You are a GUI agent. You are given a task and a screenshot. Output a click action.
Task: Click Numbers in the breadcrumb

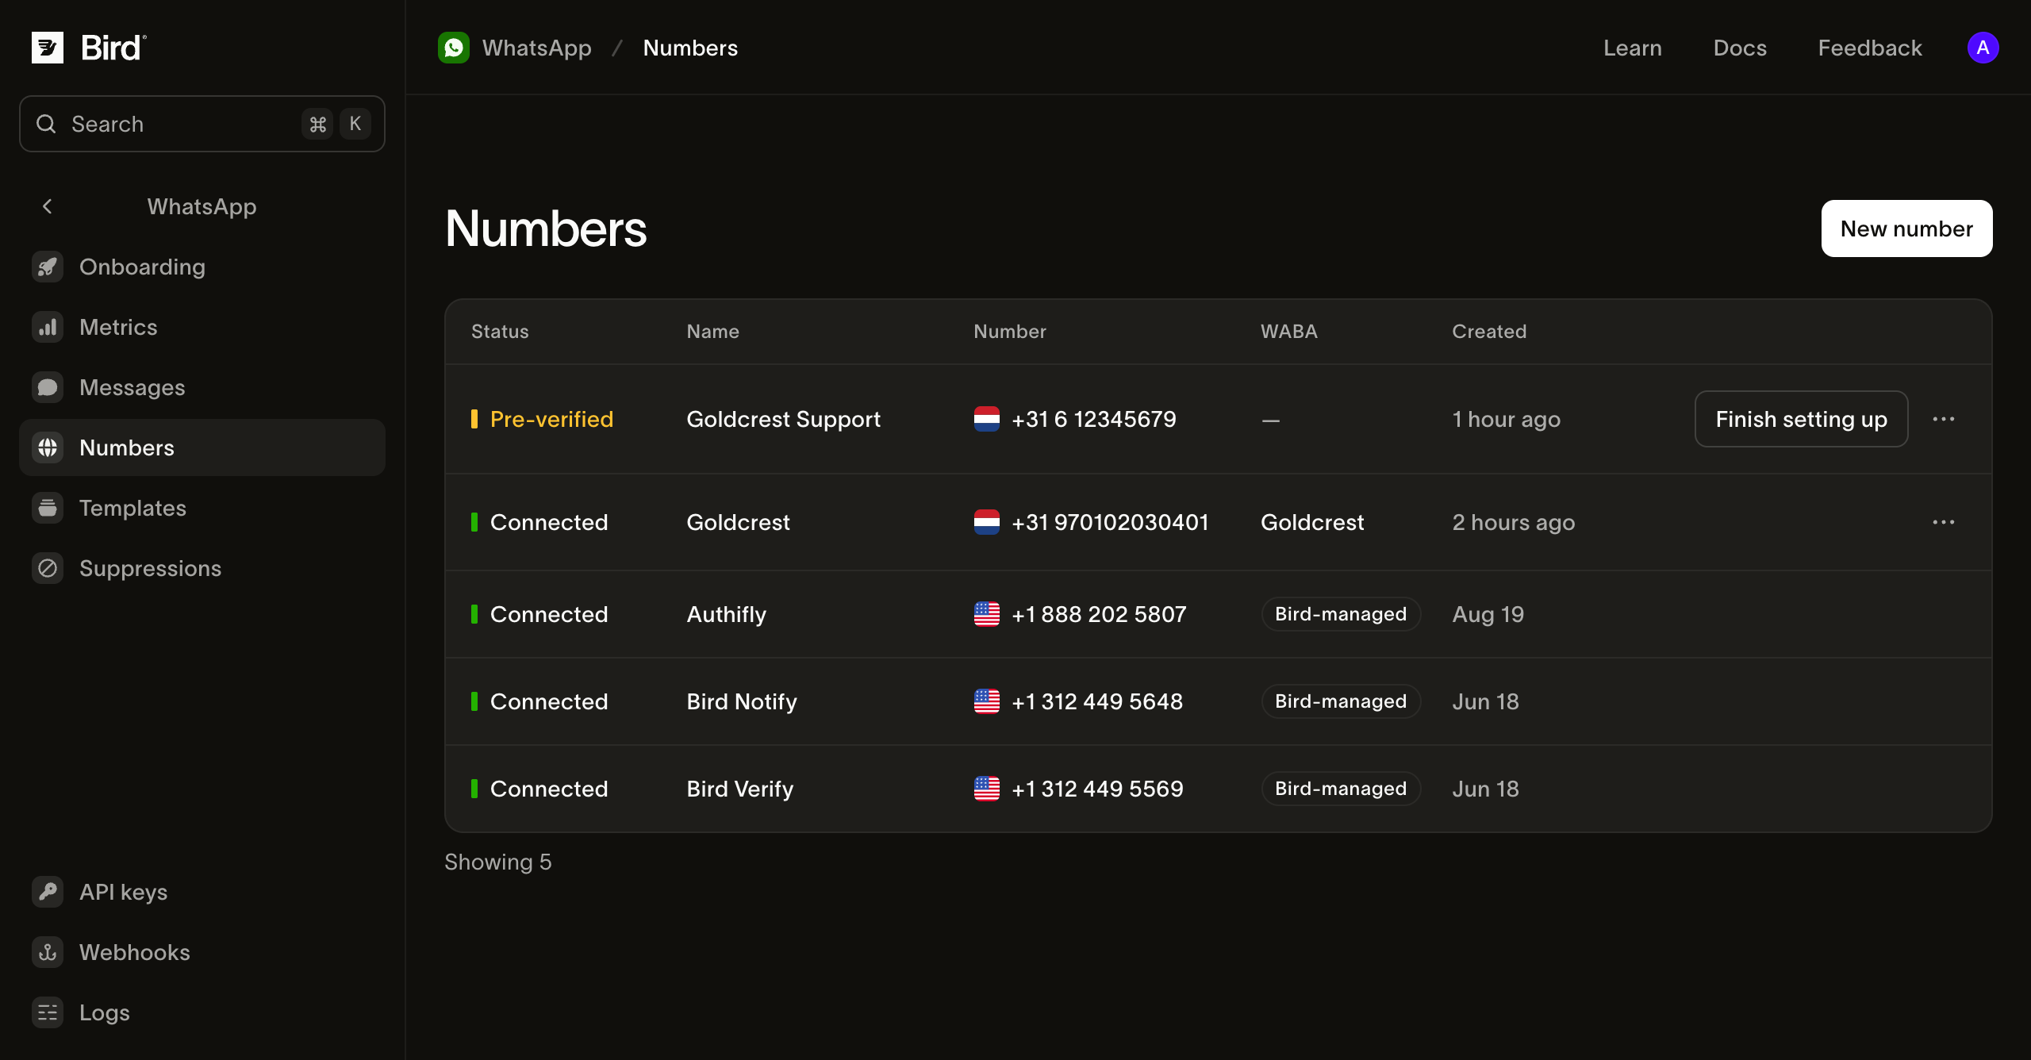pos(690,48)
